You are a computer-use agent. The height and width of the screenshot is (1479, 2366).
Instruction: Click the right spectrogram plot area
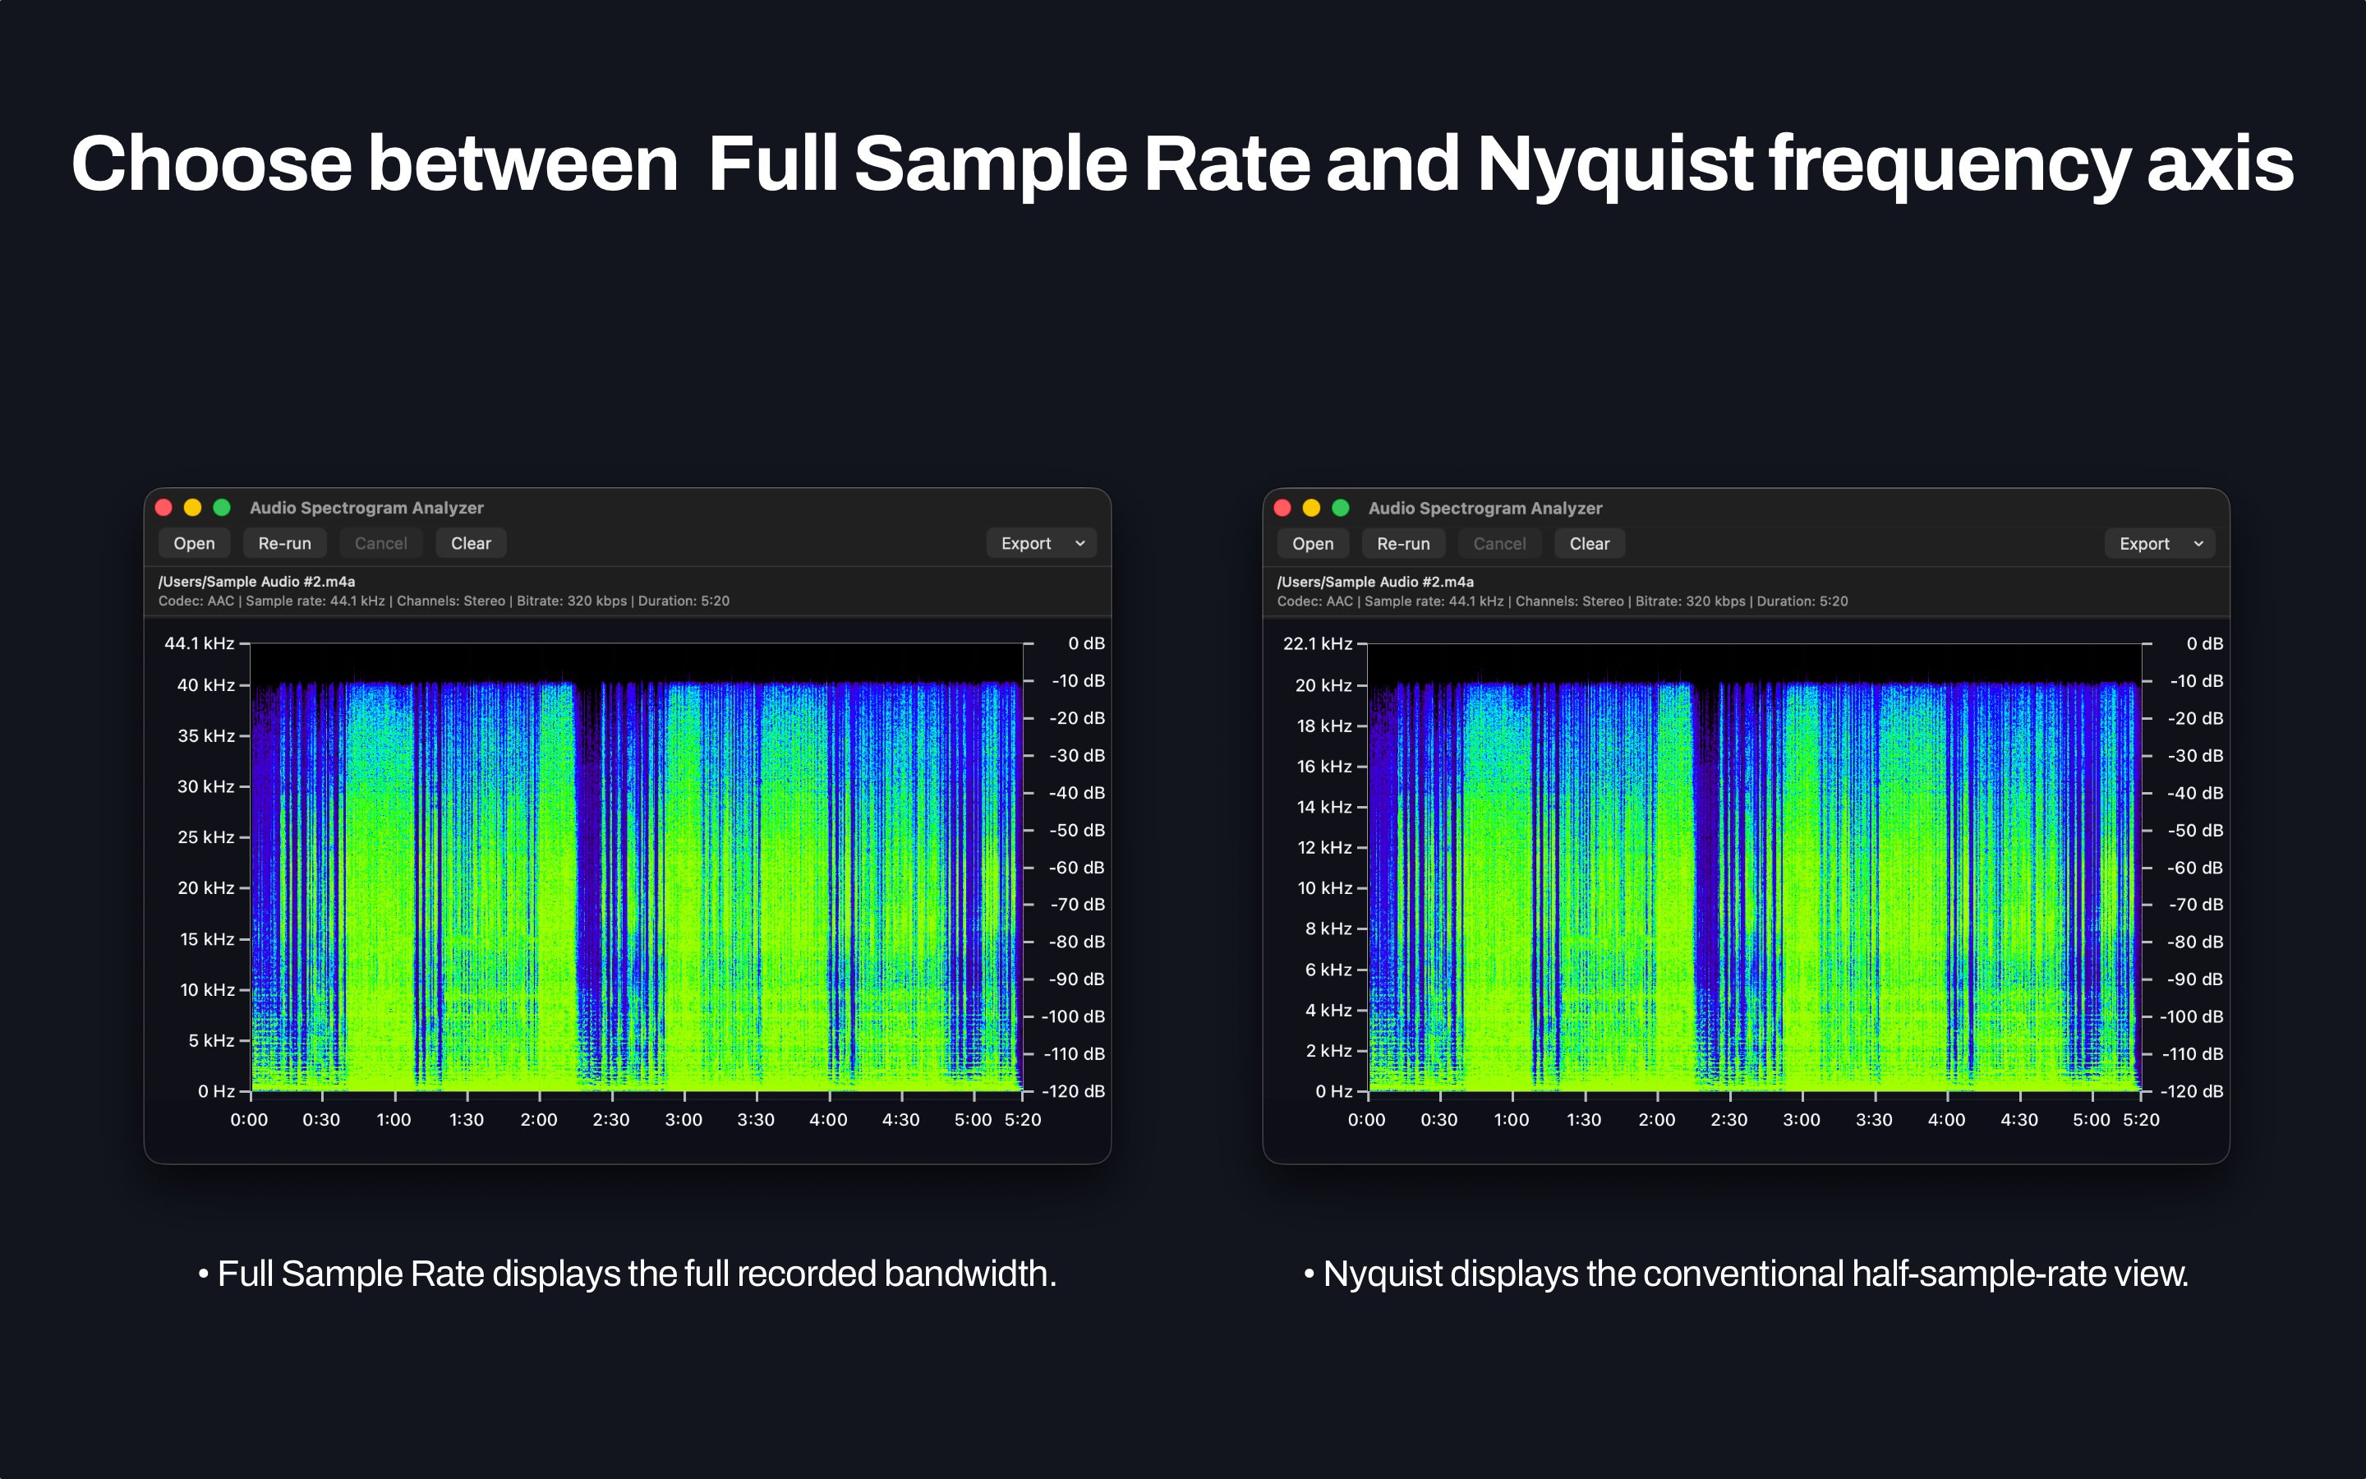coord(1755,867)
